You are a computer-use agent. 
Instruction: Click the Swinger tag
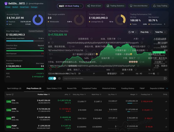pos(34,7)
